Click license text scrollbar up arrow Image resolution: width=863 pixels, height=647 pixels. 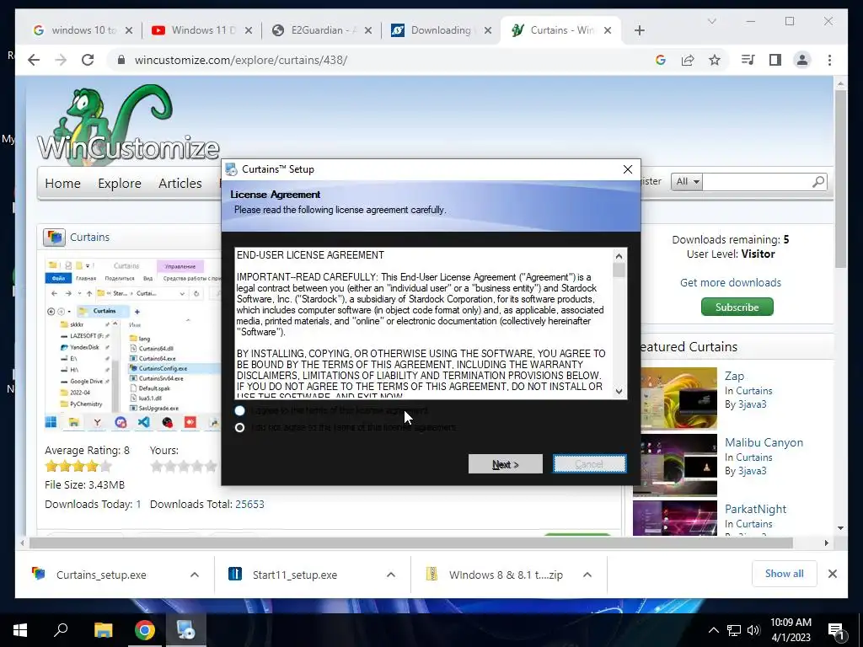pyautogui.click(x=619, y=256)
